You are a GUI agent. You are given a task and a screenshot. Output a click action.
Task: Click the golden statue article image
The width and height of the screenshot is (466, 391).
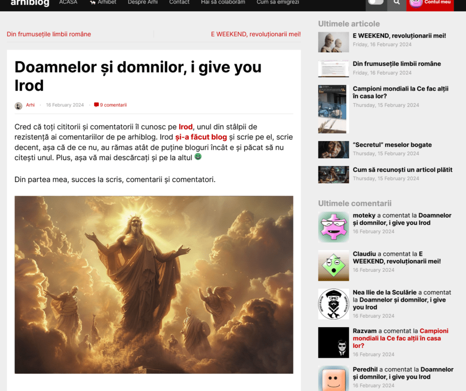(154, 284)
